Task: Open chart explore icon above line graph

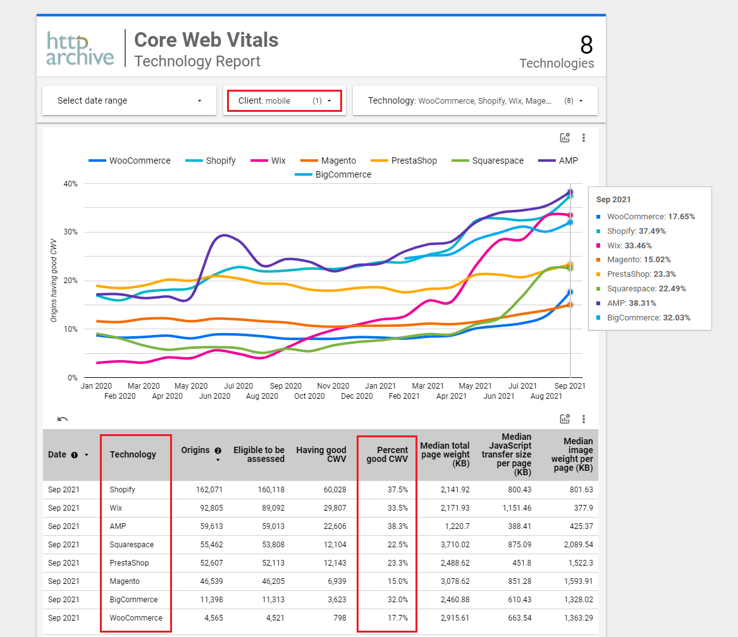Action: [x=565, y=138]
